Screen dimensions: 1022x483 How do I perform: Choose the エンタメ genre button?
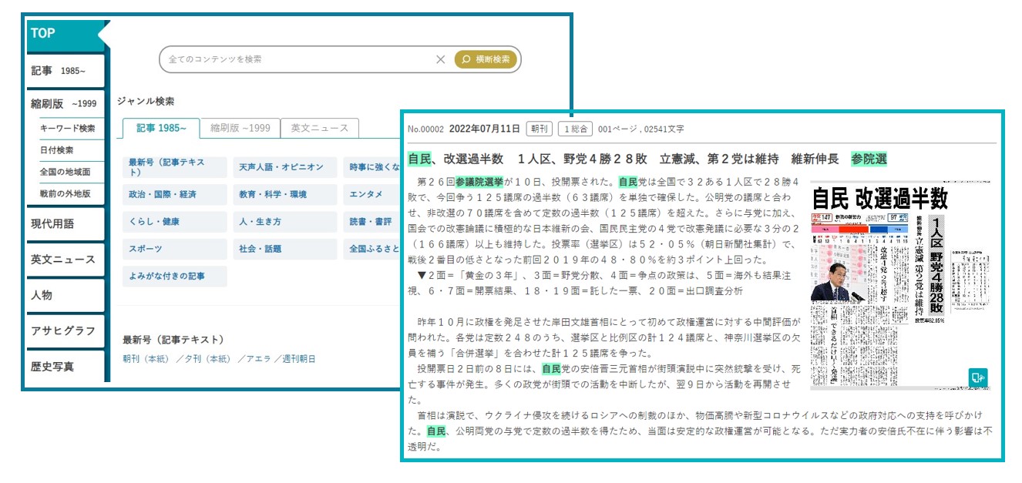pos(372,194)
